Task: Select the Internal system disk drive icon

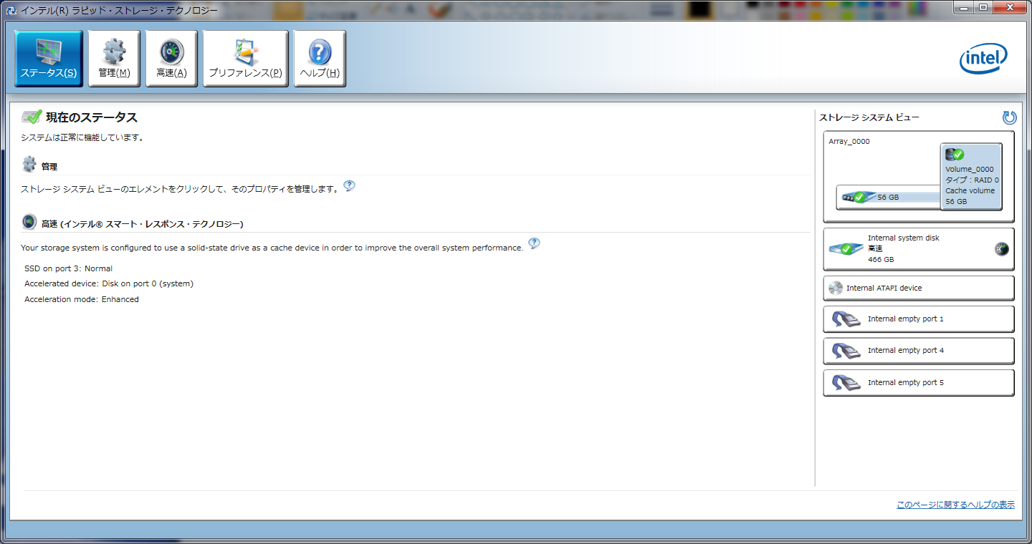Action: [x=846, y=248]
